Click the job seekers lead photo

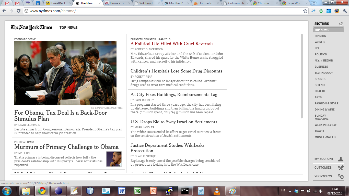pos(65,73)
